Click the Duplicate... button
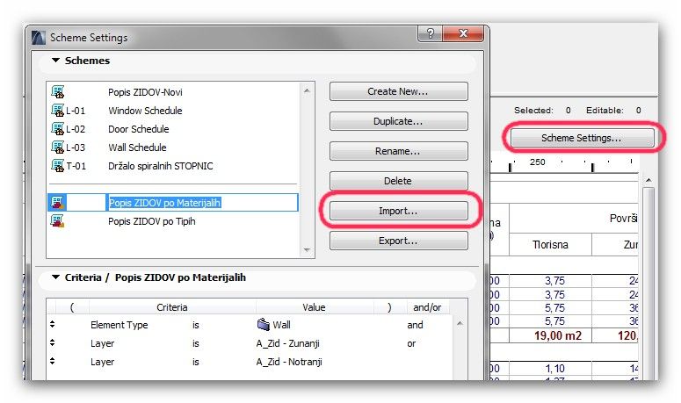Viewport: 681px width, 403px height. tap(398, 121)
